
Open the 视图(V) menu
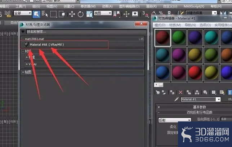click(52, 6)
